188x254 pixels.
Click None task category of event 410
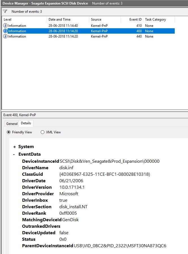click(149, 26)
